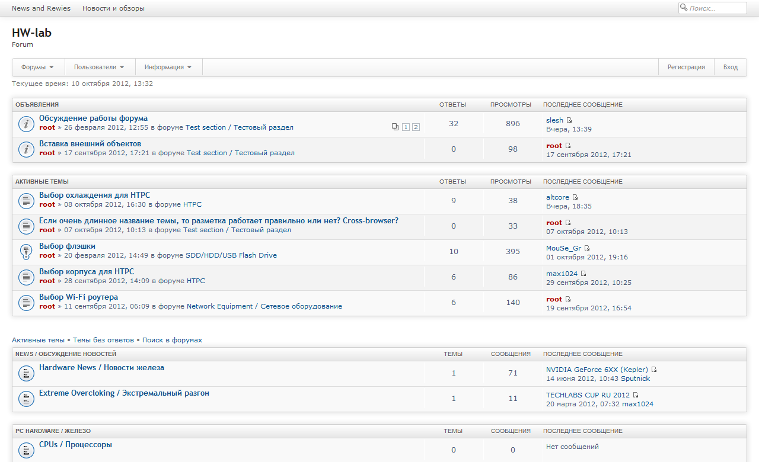
Task: Click the last post icon next to max1024
Action: click(x=583, y=274)
